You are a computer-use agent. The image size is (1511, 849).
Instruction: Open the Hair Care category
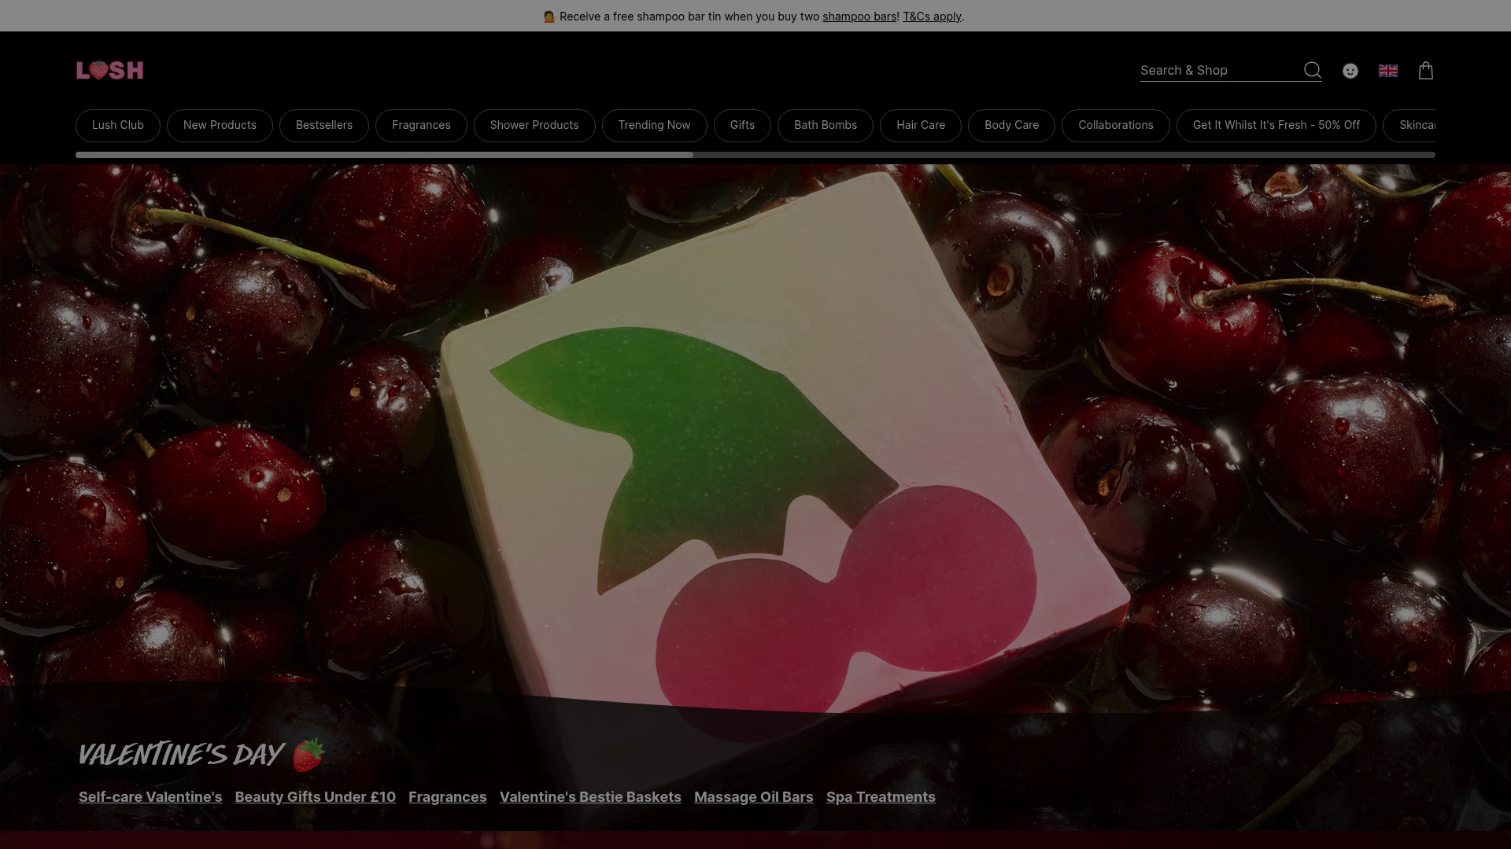(921, 126)
